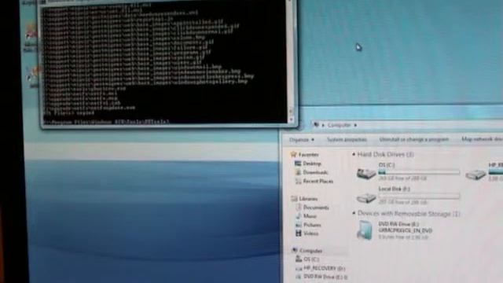Viewport: 503px width, 283px height.
Task: Click the Favorites star icon in navigation pane
Action: point(293,154)
